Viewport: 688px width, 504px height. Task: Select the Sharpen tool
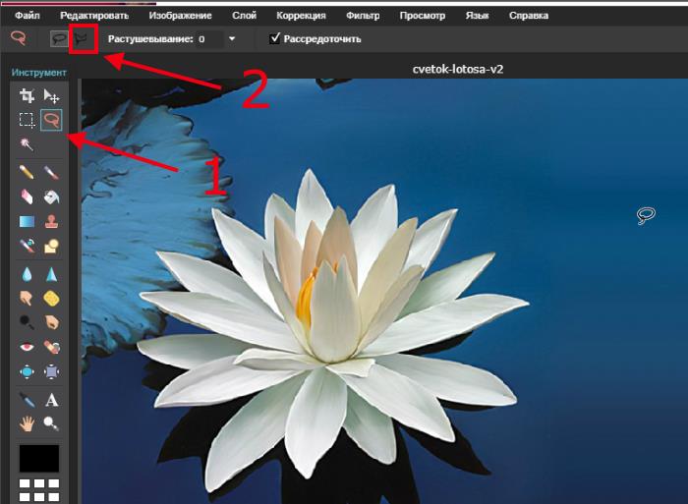point(51,274)
